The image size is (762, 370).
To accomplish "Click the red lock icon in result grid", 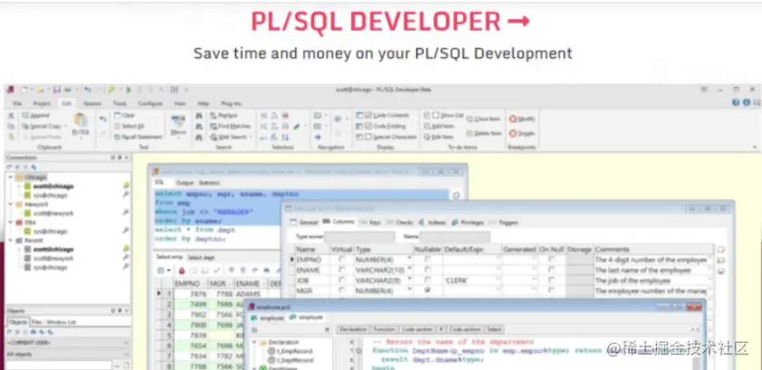I will pyautogui.click(x=181, y=270).
